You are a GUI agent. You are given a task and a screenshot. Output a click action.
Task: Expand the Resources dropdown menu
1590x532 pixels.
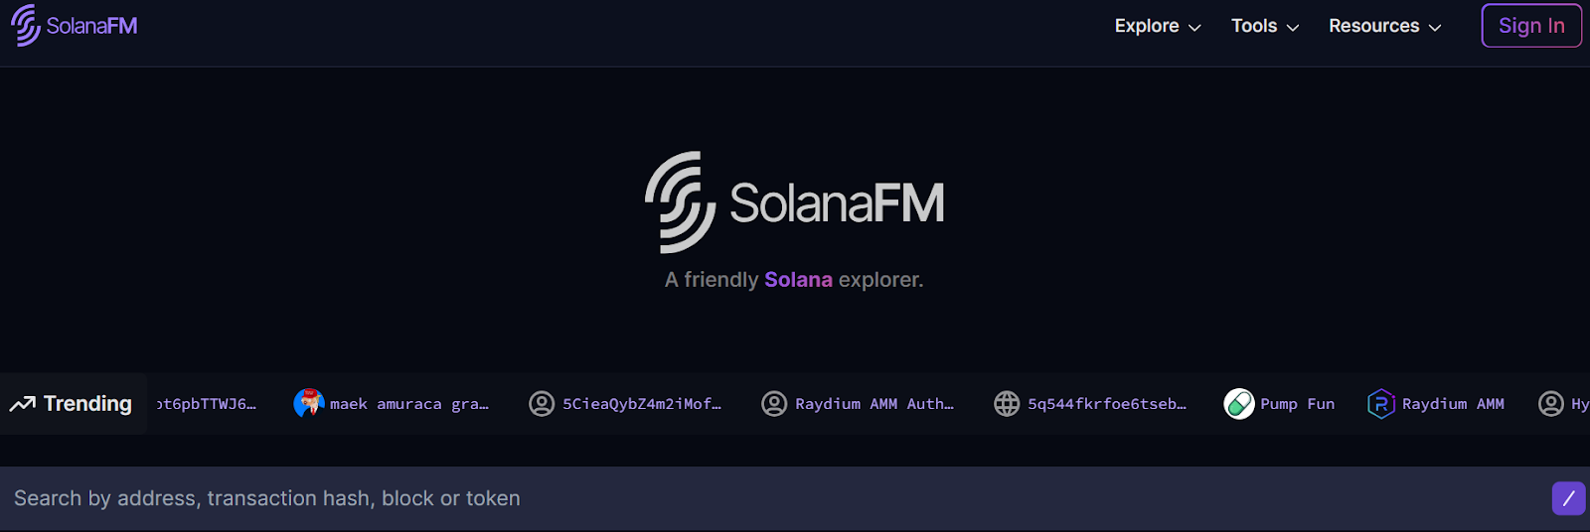click(1385, 26)
